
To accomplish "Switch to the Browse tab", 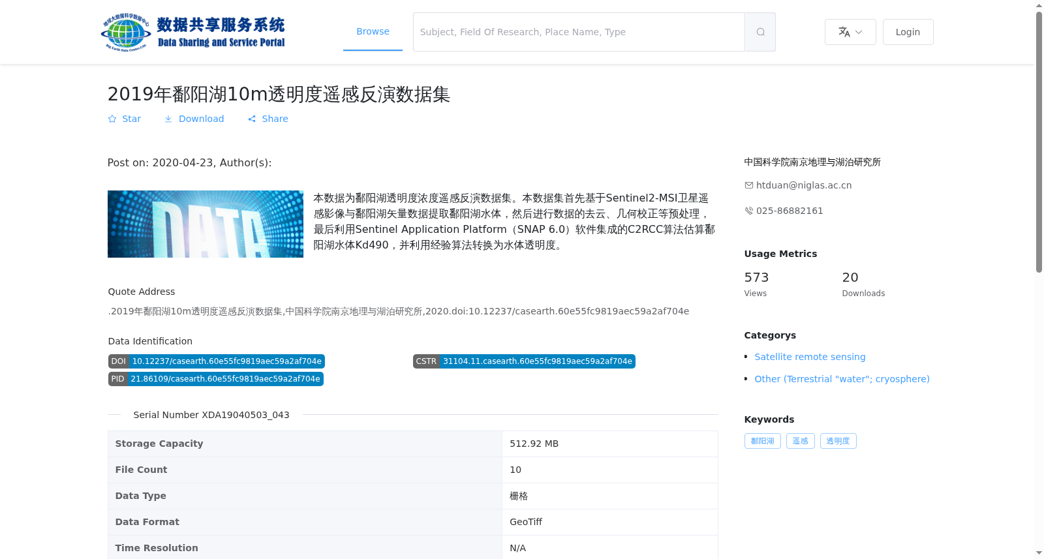I will [373, 31].
